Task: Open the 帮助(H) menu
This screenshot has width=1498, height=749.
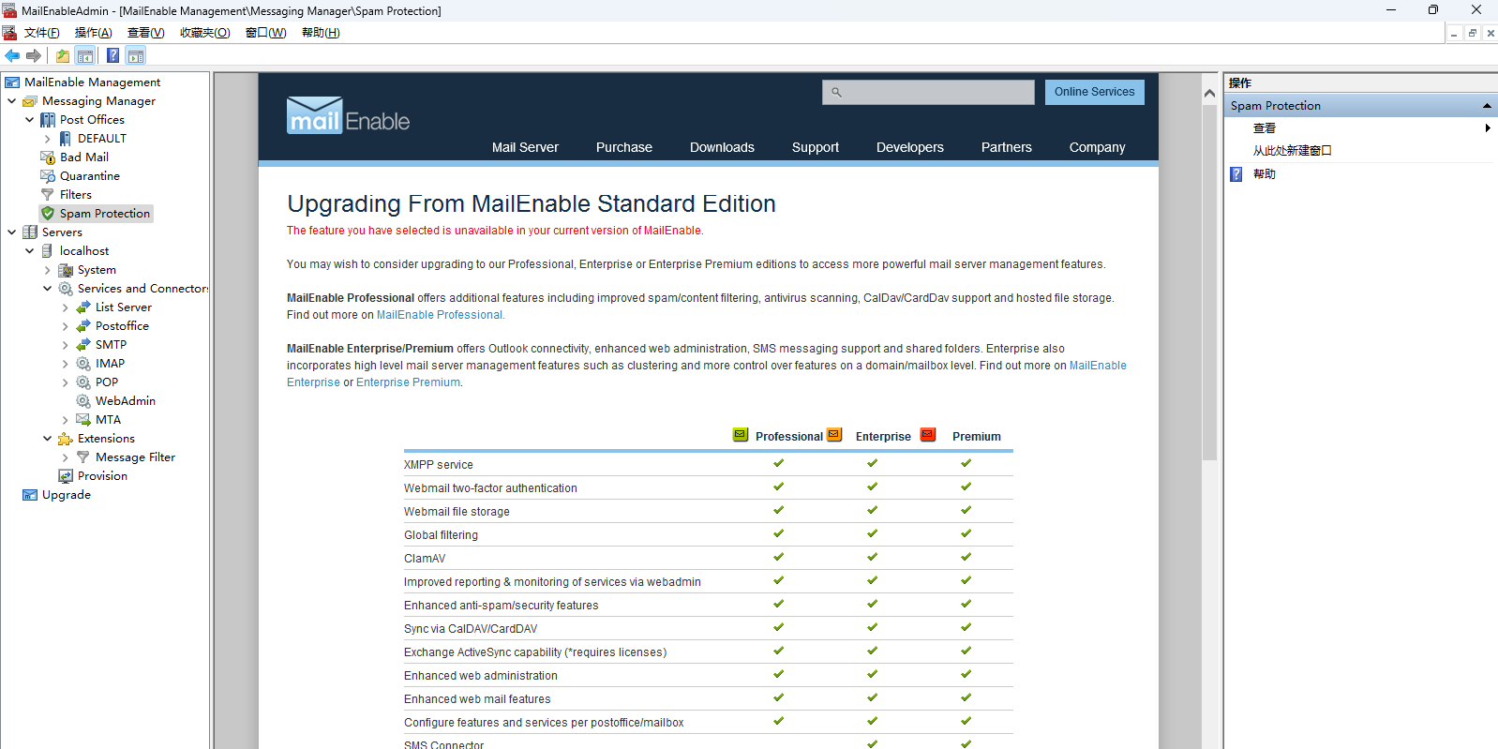Action: click(321, 33)
